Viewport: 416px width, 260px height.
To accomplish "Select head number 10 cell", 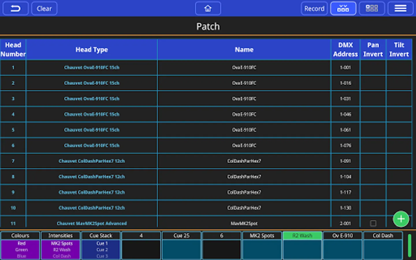I will 13,208.
